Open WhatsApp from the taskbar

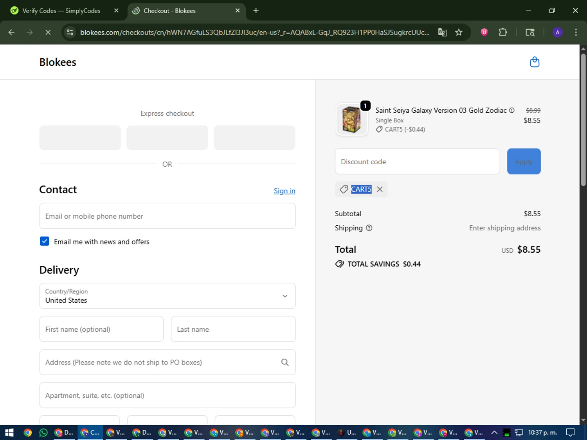pyautogui.click(x=43, y=432)
